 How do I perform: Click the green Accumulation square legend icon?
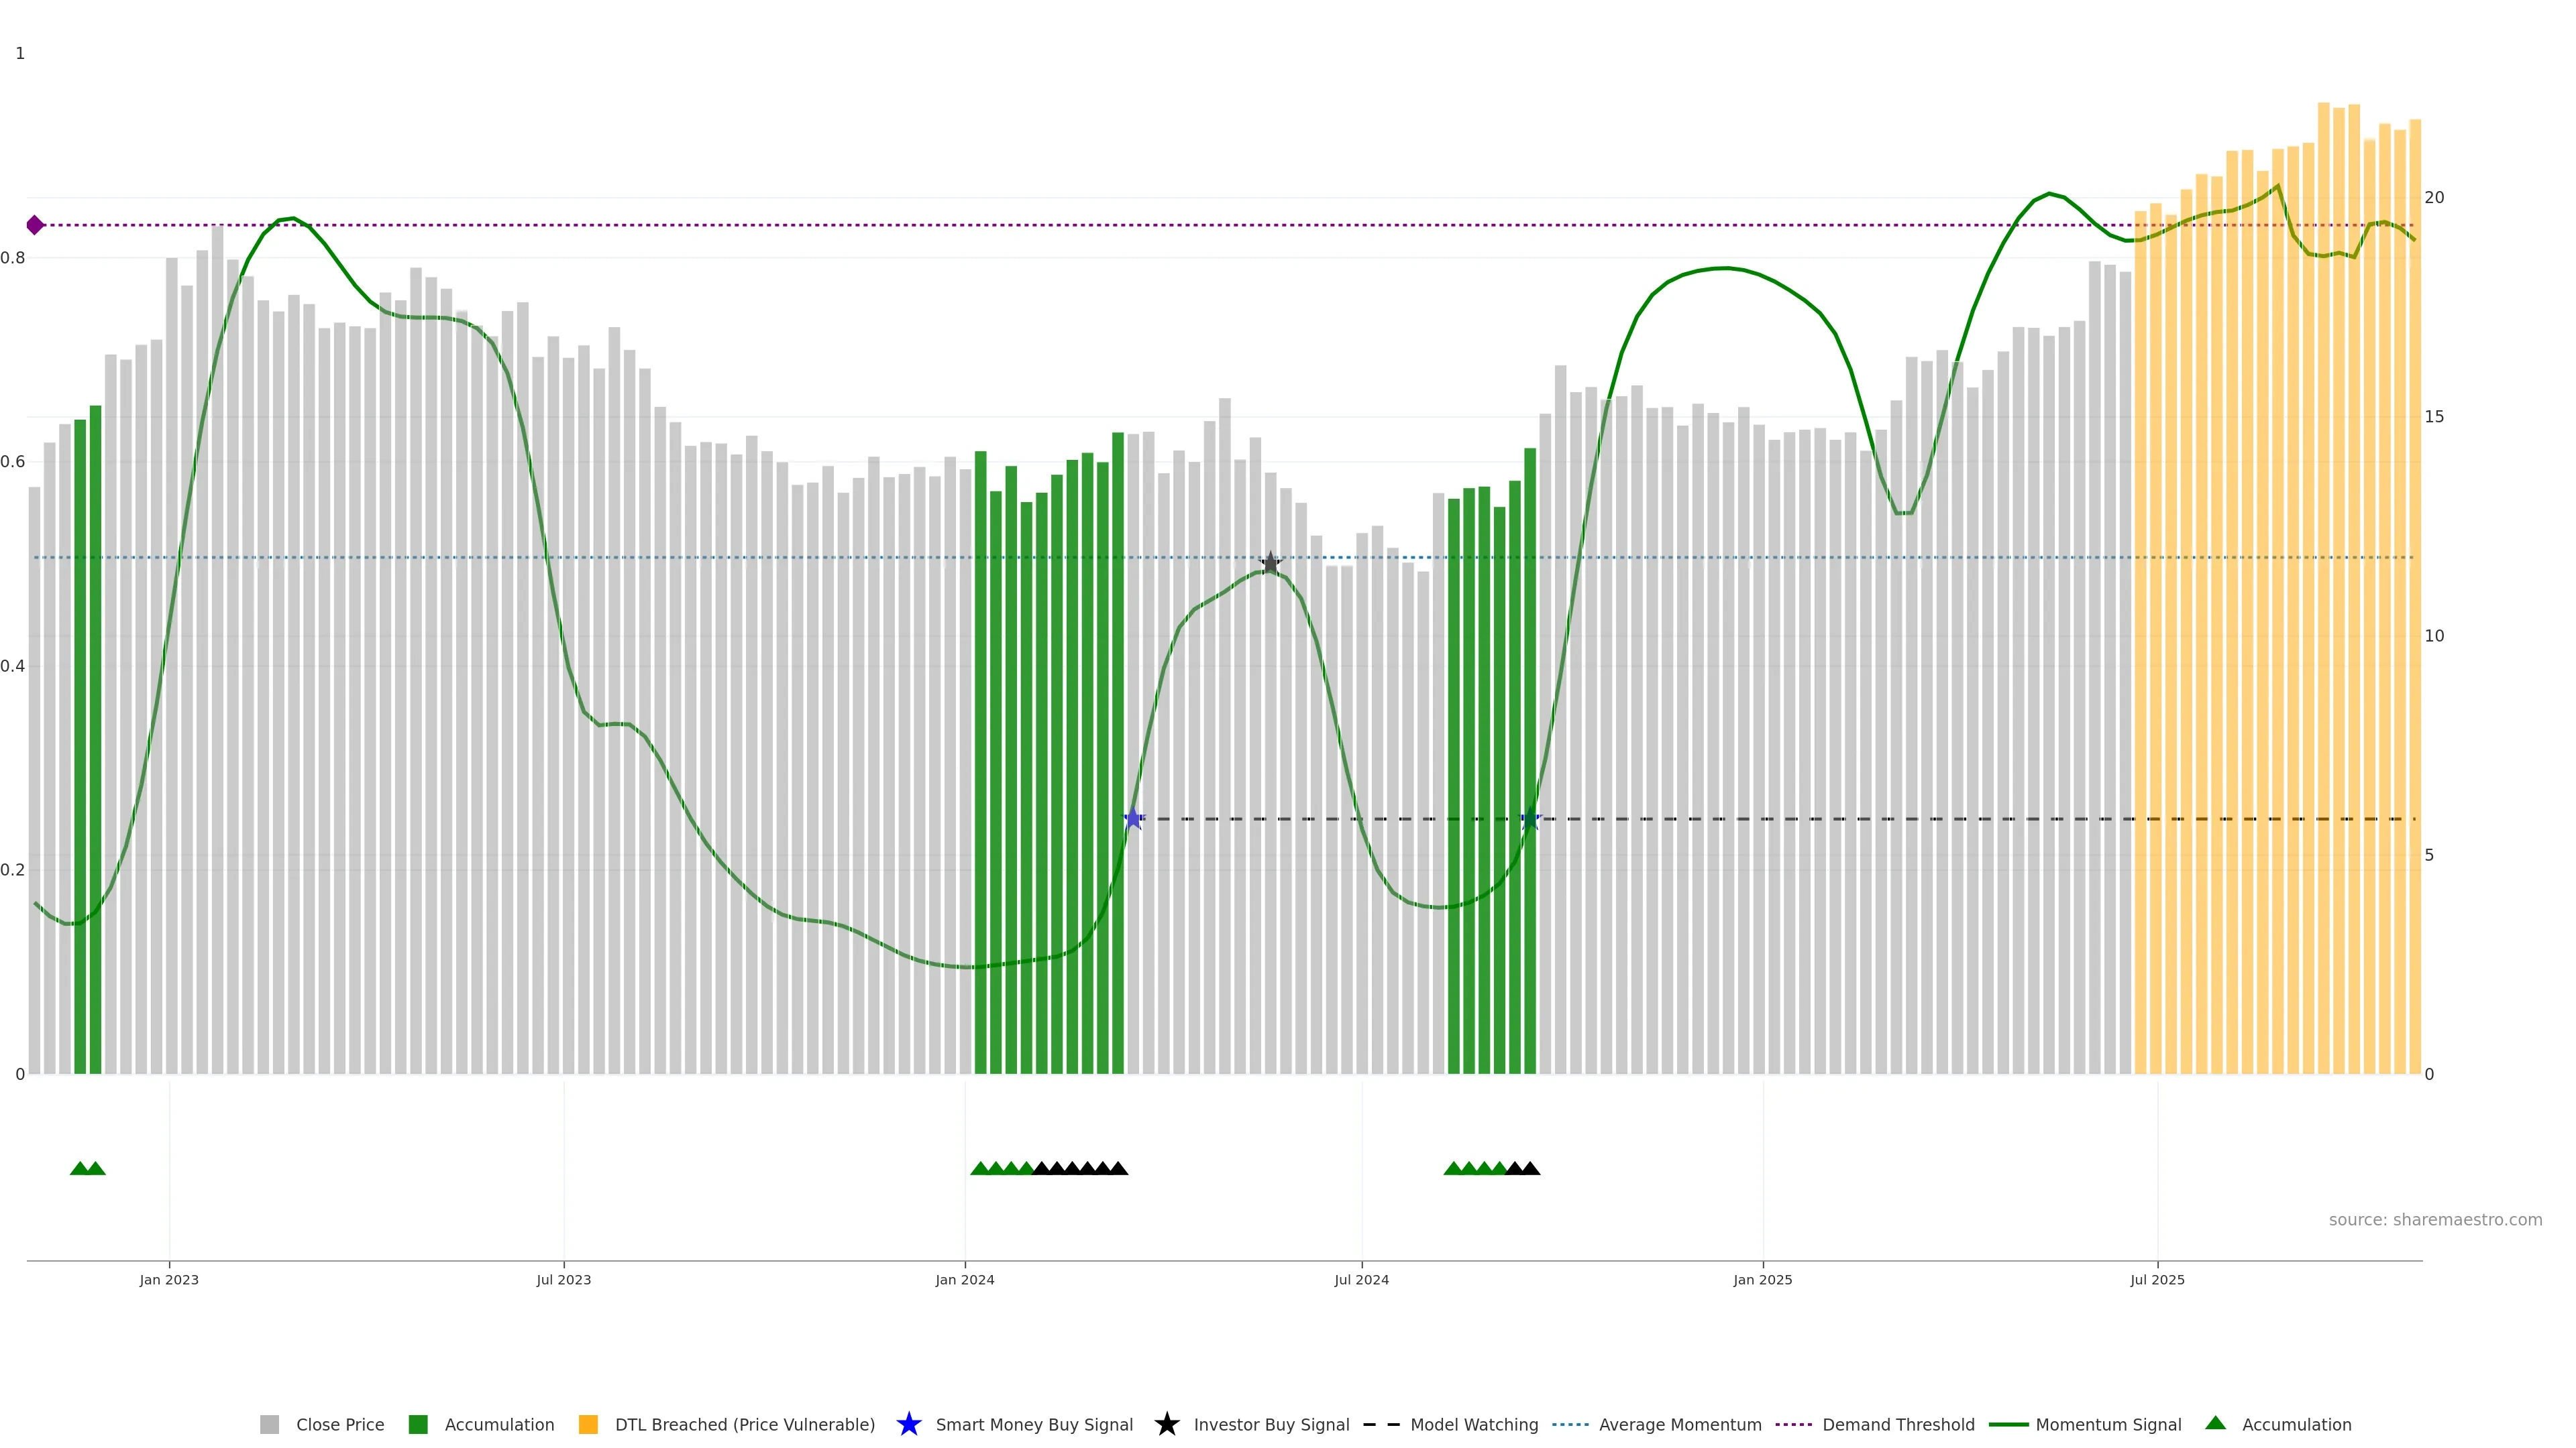click(418, 1424)
